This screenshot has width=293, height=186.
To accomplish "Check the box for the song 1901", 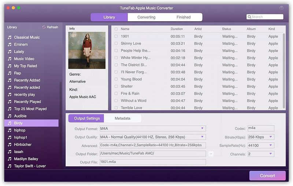I will tap(116, 37).
